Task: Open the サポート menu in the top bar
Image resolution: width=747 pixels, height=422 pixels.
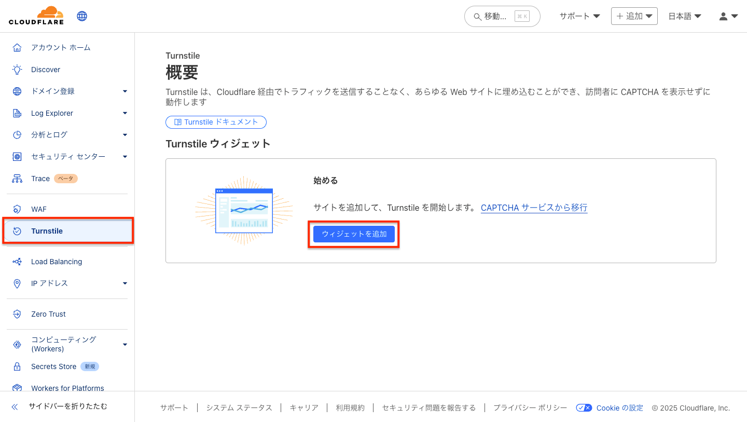Action: pyautogui.click(x=579, y=16)
